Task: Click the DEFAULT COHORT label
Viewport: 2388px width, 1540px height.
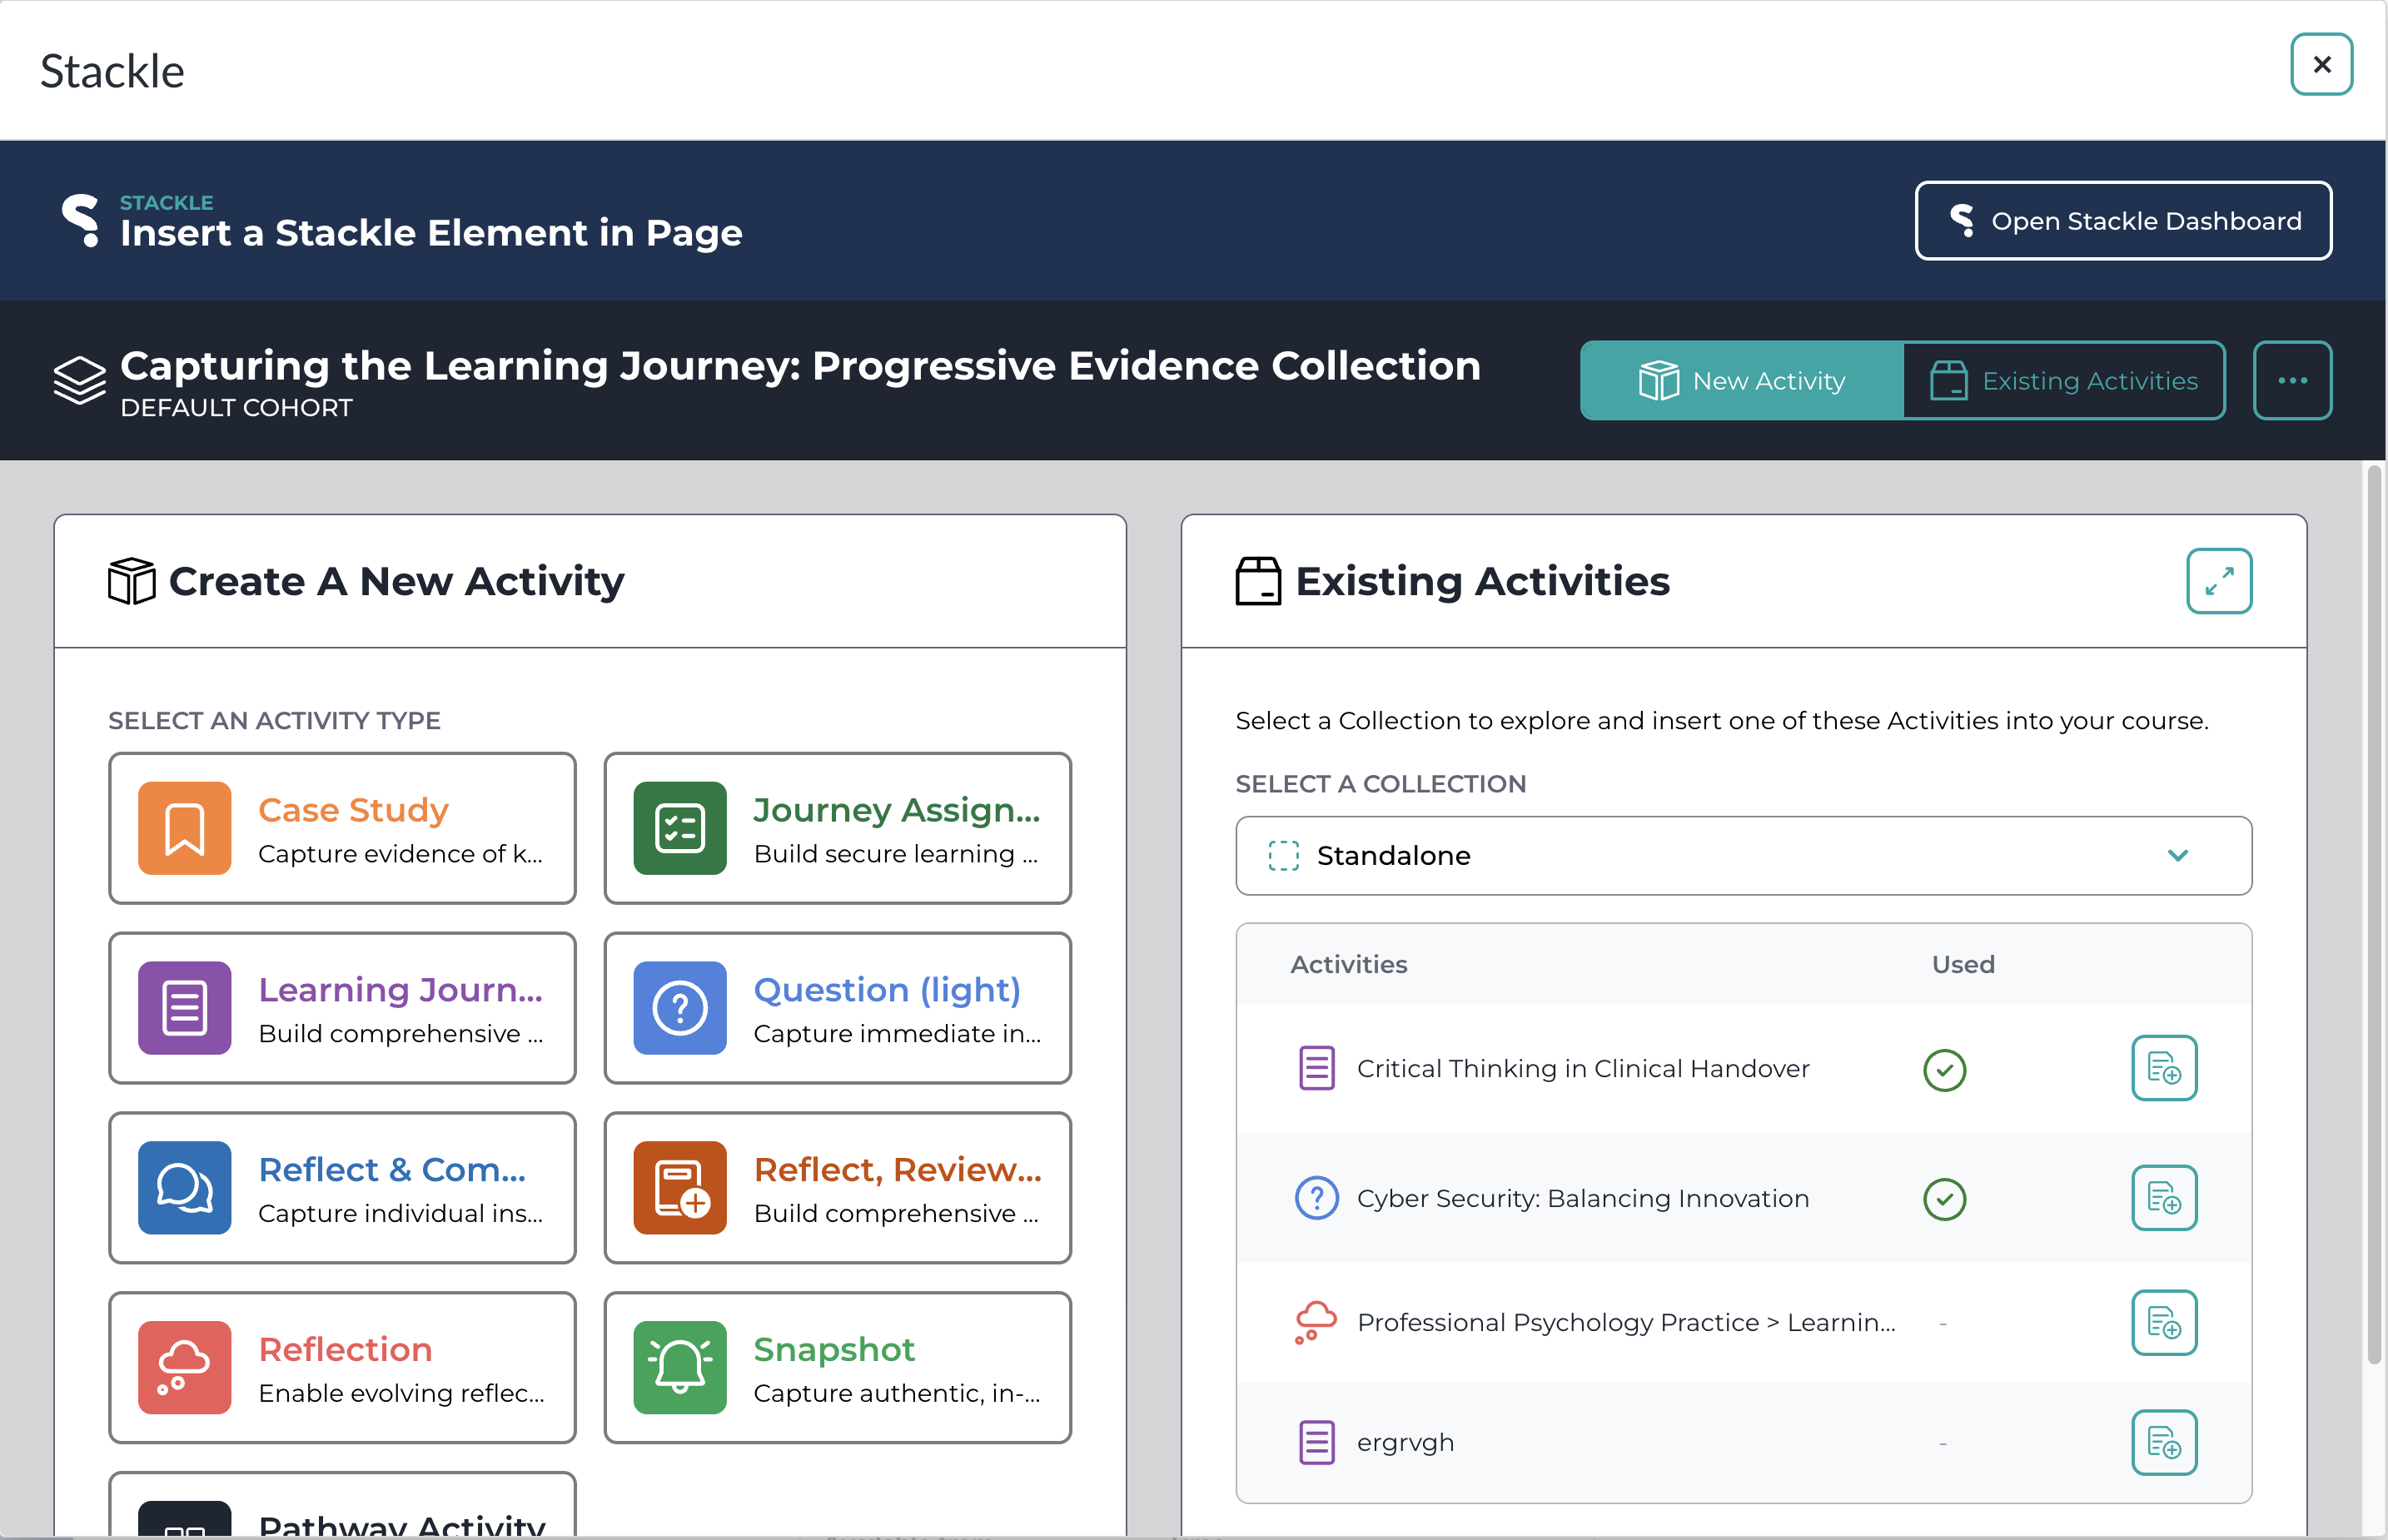Action: (x=236, y=408)
